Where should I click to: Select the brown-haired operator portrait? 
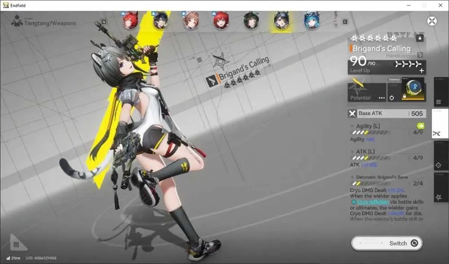pyautogui.click(x=191, y=20)
